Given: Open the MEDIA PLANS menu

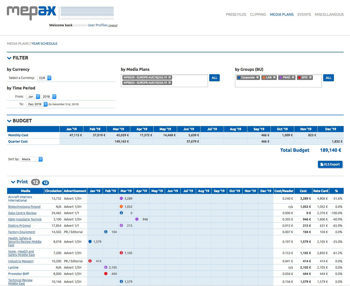Looking at the screenshot, I should click(282, 14).
